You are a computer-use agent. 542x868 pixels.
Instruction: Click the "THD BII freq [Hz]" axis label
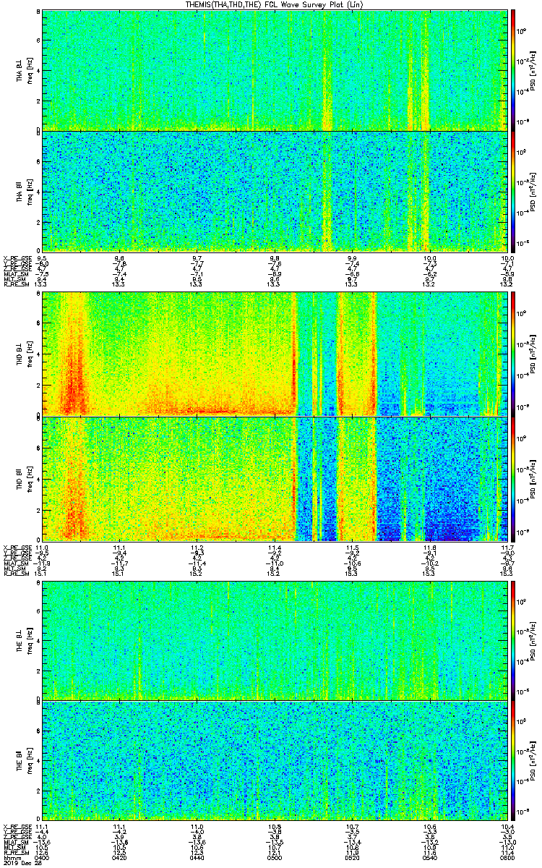click(x=23, y=479)
